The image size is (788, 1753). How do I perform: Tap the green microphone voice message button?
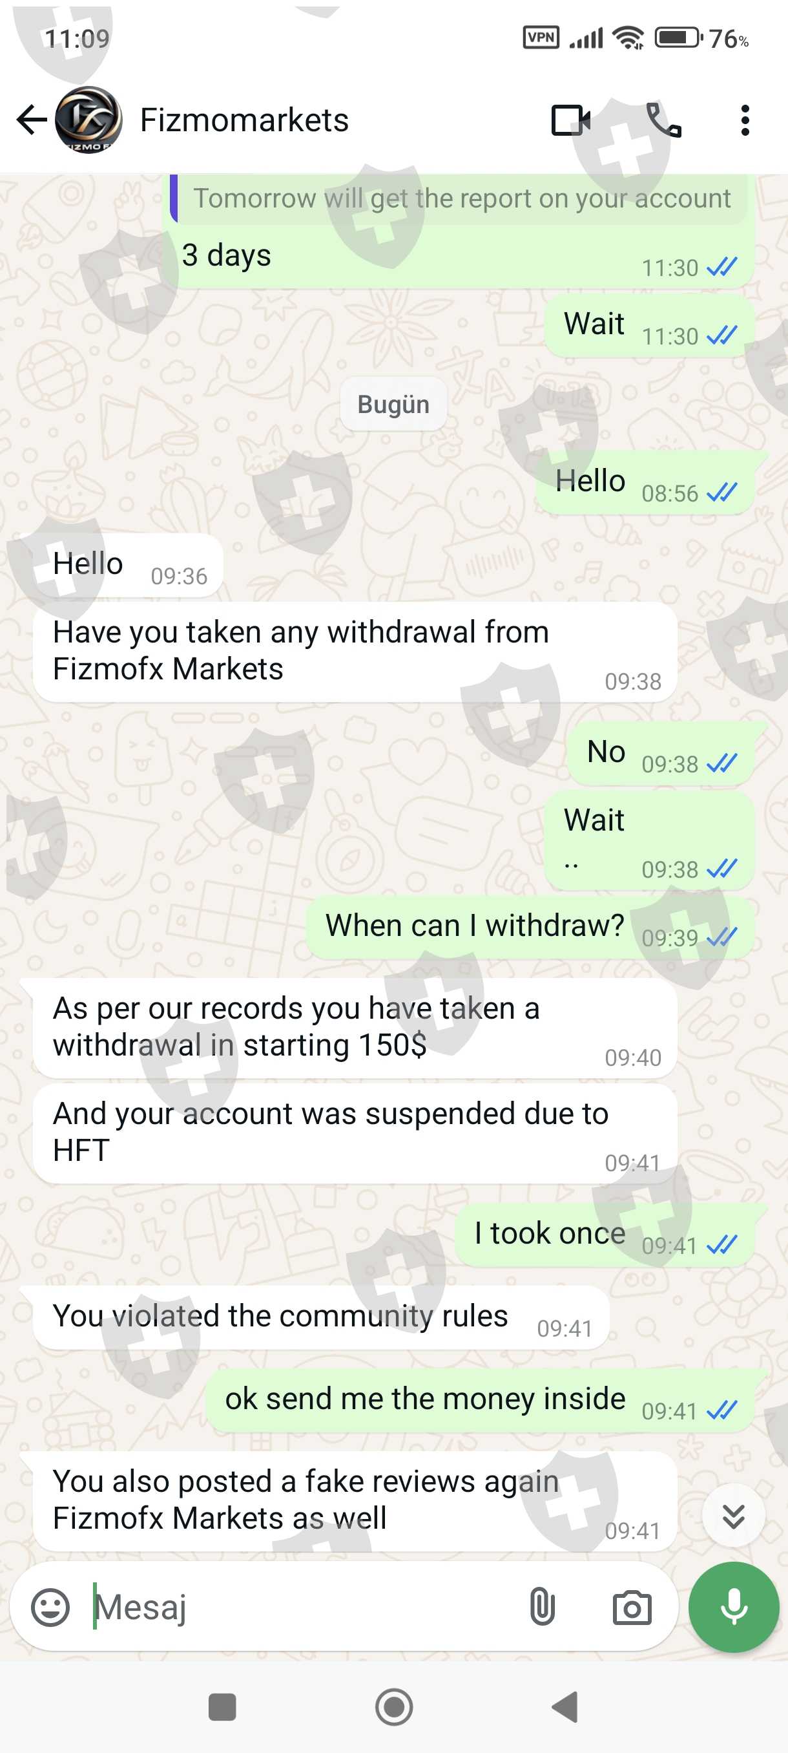click(x=734, y=1607)
